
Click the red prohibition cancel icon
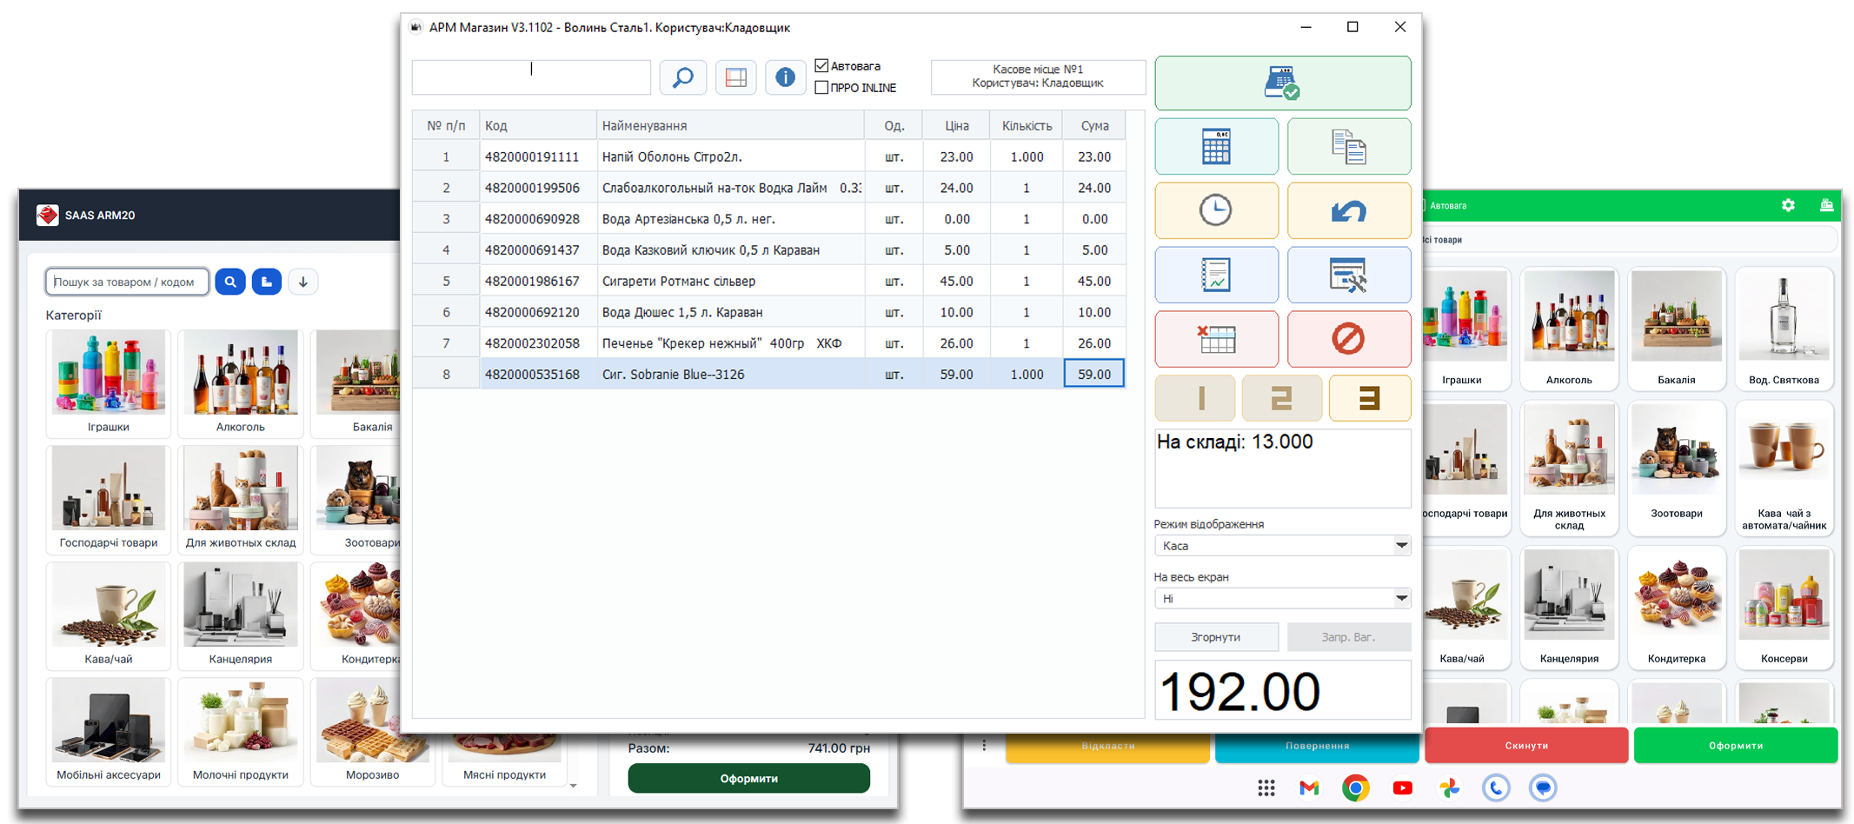pos(1348,339)
